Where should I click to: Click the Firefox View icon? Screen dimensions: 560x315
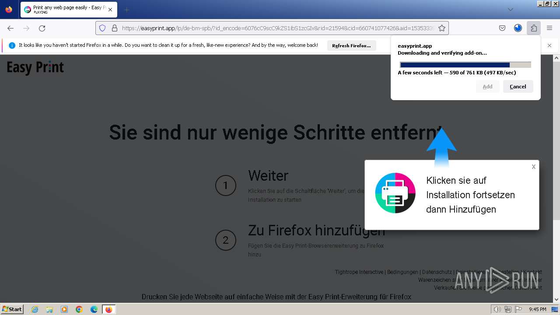pos(9,10)
